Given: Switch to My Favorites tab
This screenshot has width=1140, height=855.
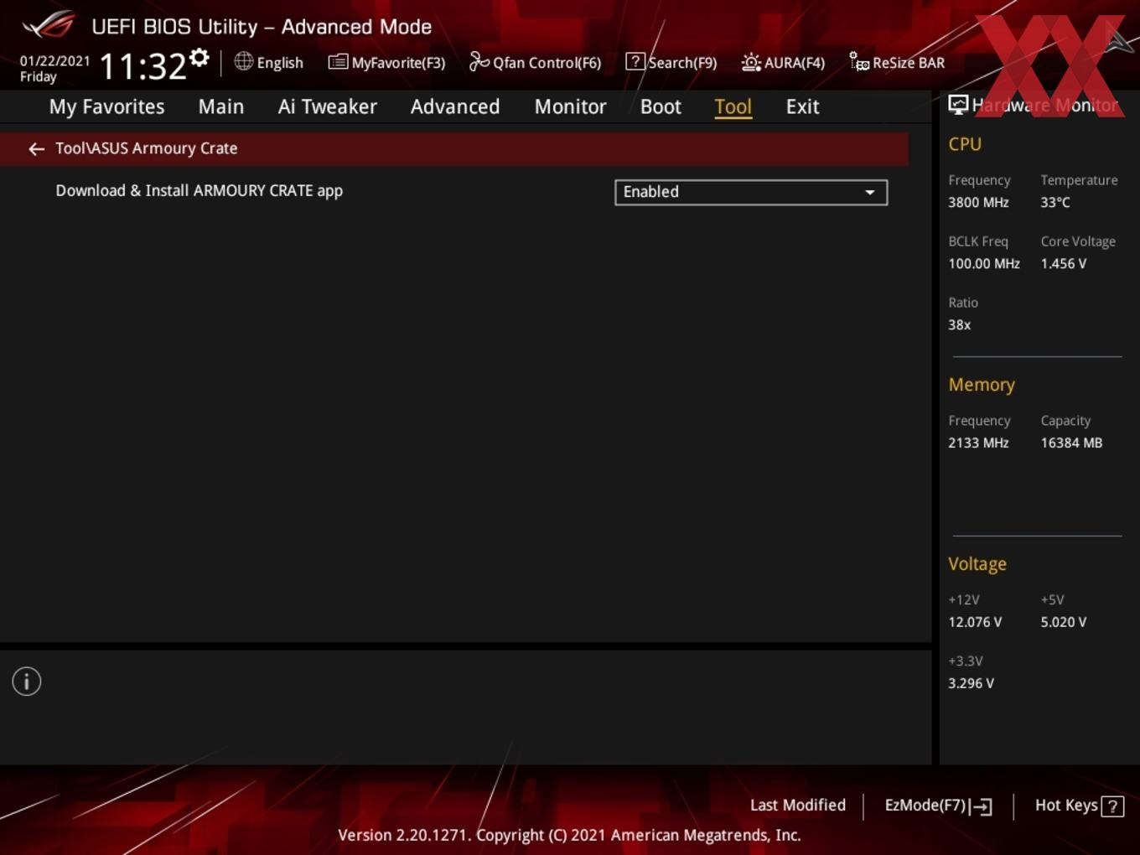Looking at the screenshot, I should click(x=106, y=106).
